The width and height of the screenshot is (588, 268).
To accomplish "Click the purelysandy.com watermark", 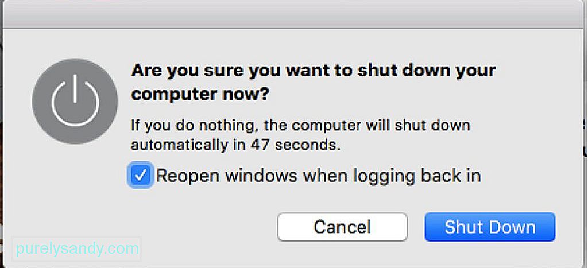I will point(78,248).
